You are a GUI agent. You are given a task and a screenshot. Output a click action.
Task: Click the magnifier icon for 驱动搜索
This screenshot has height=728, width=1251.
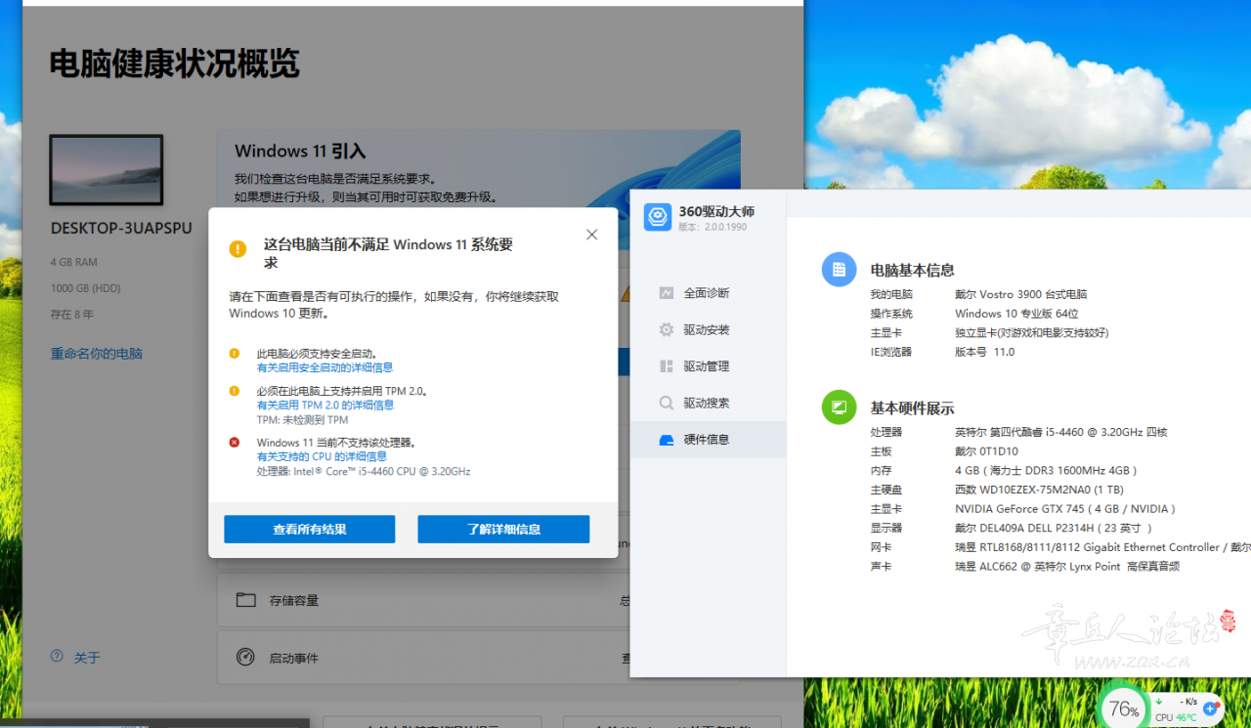(x=667, y=403)
